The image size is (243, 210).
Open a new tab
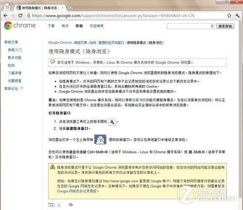(x=70, y=8)
